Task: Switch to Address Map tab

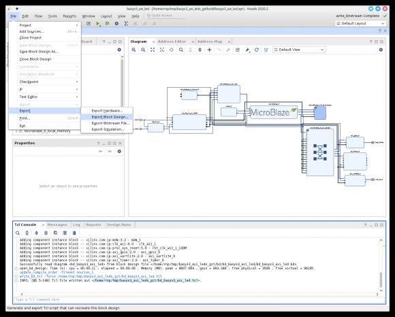Action: click(210, 41)
